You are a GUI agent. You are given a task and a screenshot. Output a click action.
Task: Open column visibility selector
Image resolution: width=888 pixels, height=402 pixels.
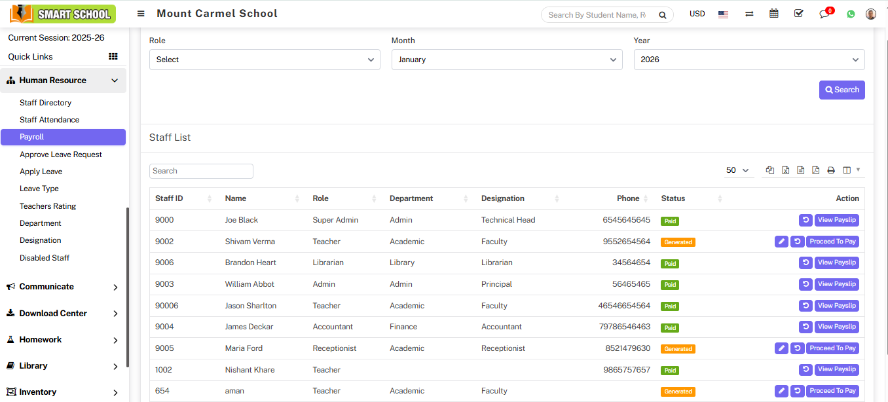851,170
